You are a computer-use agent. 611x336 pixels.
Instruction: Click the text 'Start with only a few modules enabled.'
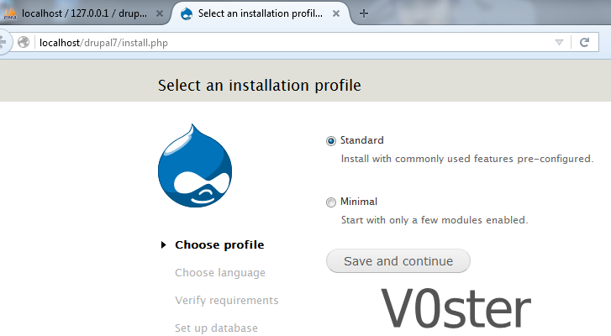(x=435, y=220)
